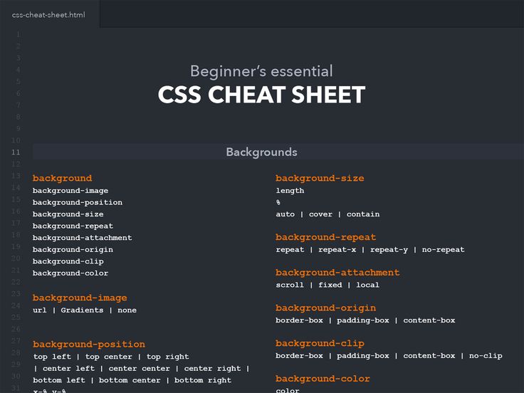Click the Beginner's essential subtitle text
The height and width of the screenshot is (393, 524).
[261, 71]
